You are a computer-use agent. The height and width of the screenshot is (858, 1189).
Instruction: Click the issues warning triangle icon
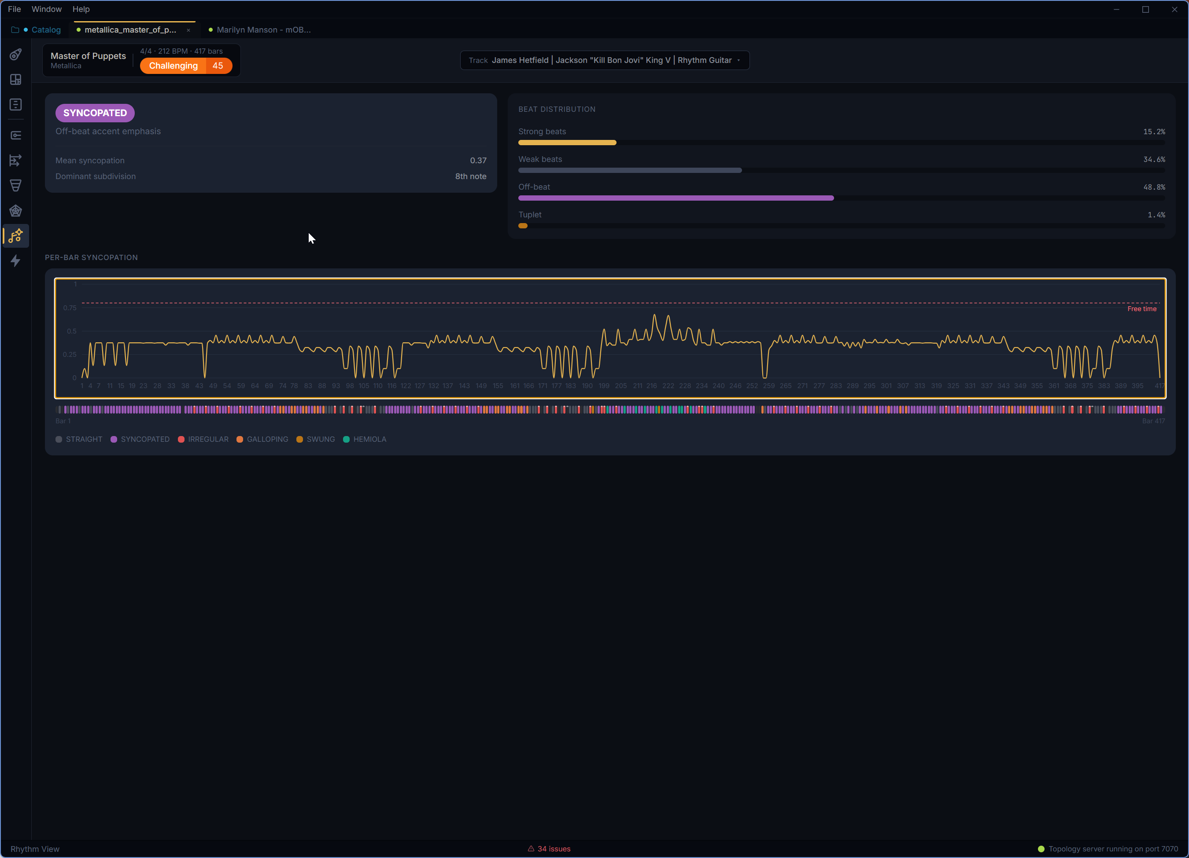(x=531, y=849)
